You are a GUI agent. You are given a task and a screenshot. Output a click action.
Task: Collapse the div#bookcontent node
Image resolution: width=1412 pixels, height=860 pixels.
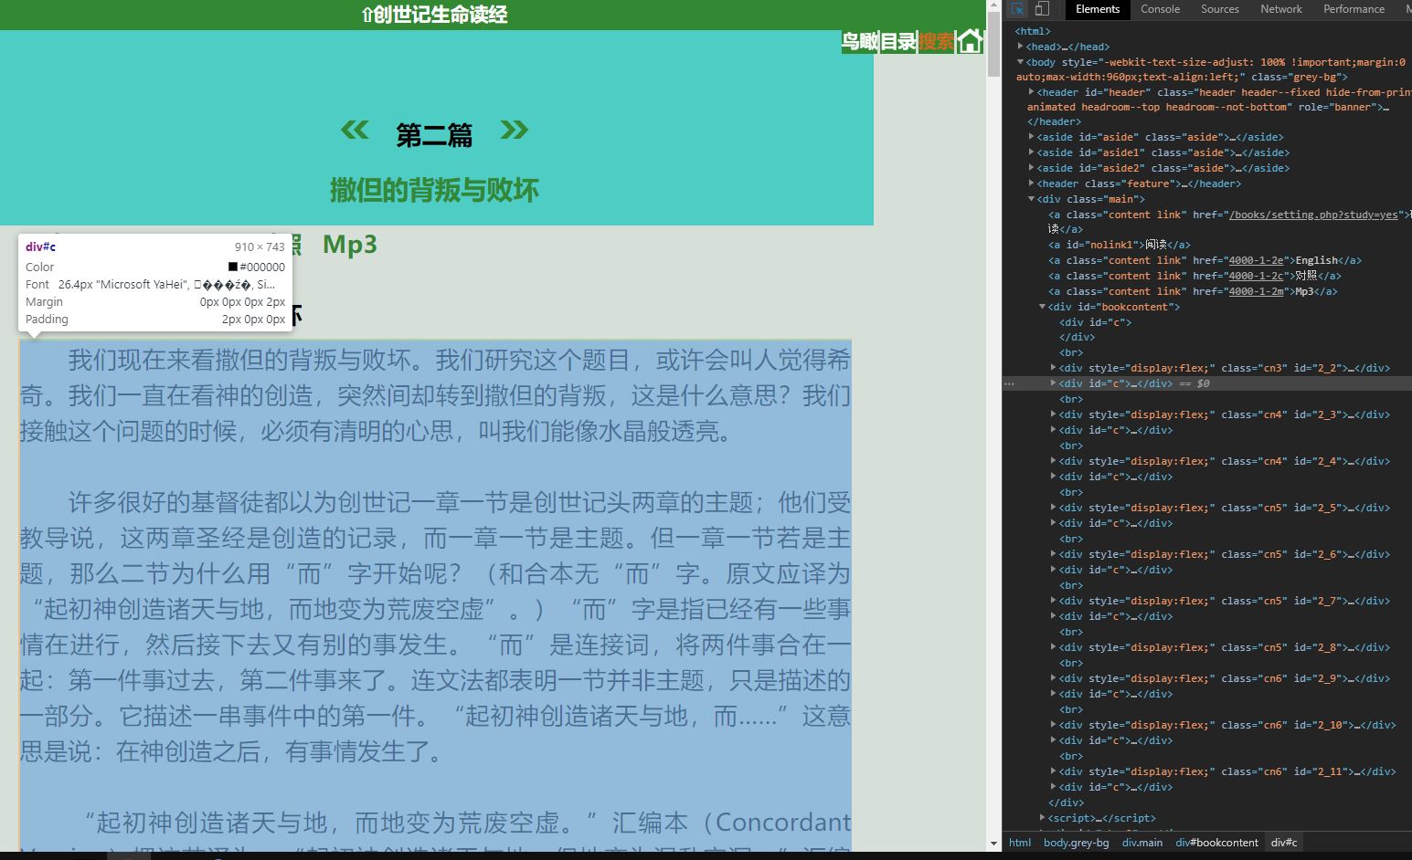[x=1043, y=307]
